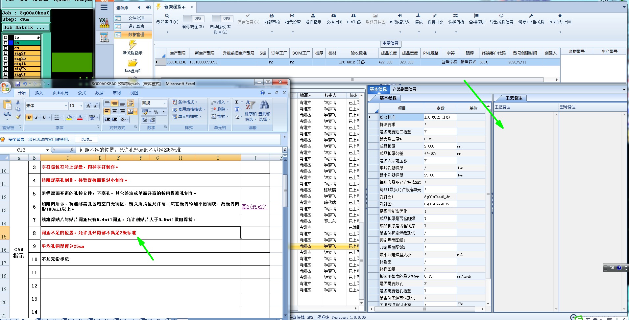Open Excel number format dropdown 常规
Viewport: 629px width, 320px height.
[164, 103]
